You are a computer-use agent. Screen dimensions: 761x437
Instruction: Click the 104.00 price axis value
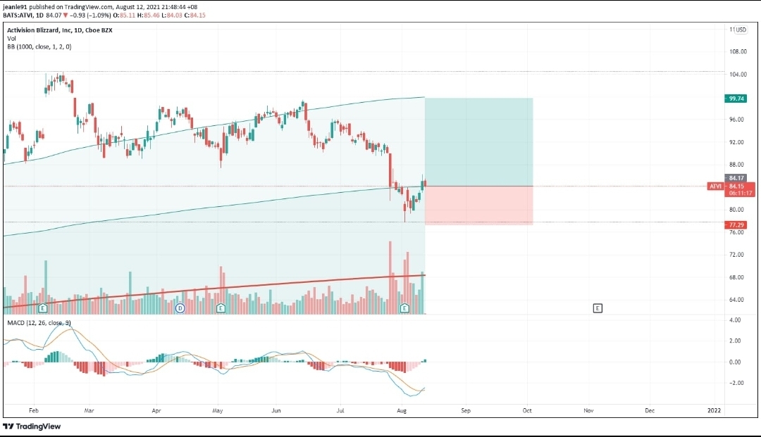738,74
